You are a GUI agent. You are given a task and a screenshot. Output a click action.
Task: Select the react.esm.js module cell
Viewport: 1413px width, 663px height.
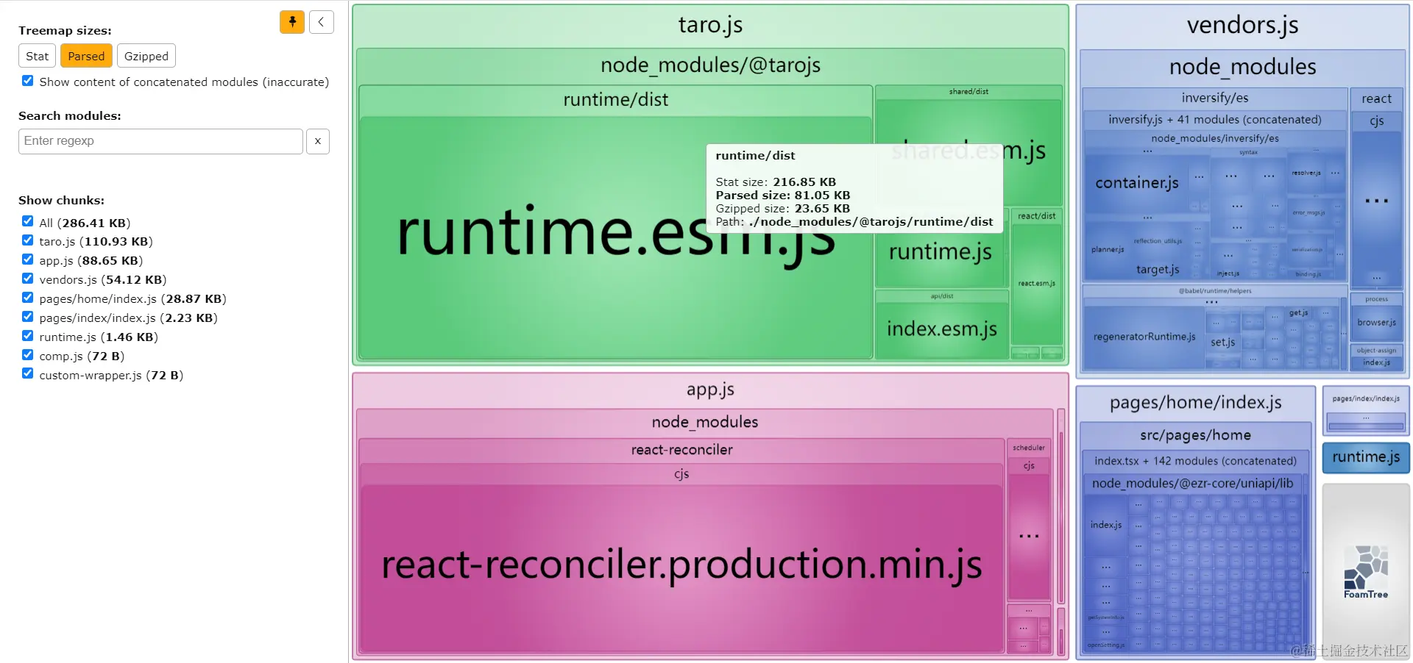1036,284
